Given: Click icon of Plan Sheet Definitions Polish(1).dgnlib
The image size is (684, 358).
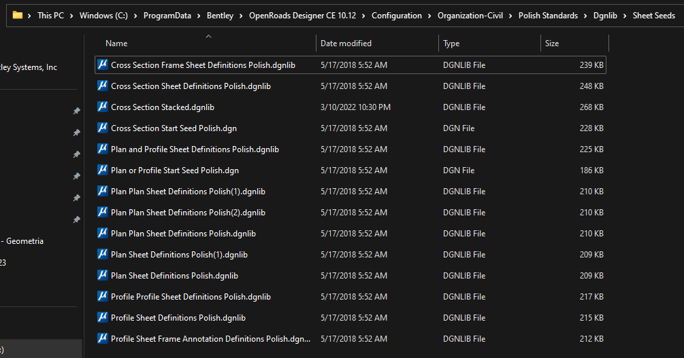Looking at the screenshot, I should (x=103, y=254).
